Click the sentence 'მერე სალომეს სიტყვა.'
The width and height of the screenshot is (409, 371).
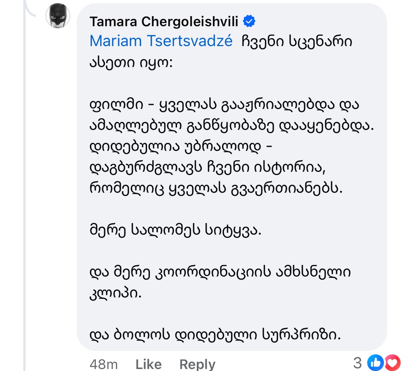point(175,231)
